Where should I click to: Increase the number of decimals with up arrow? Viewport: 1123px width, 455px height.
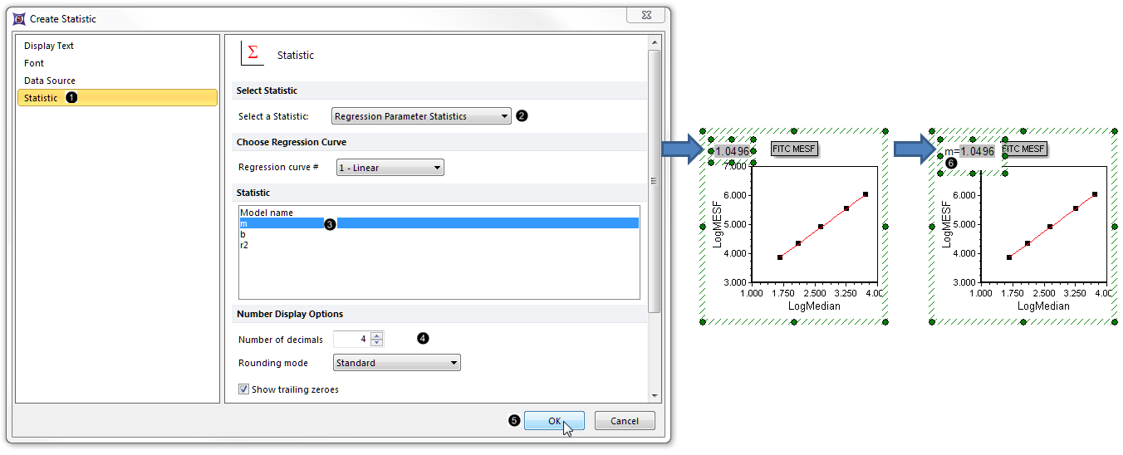coord(376,335)
